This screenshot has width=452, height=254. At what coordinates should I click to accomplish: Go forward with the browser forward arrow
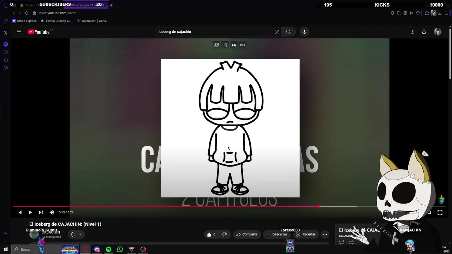pyautogui.click(x=20, y=13)
